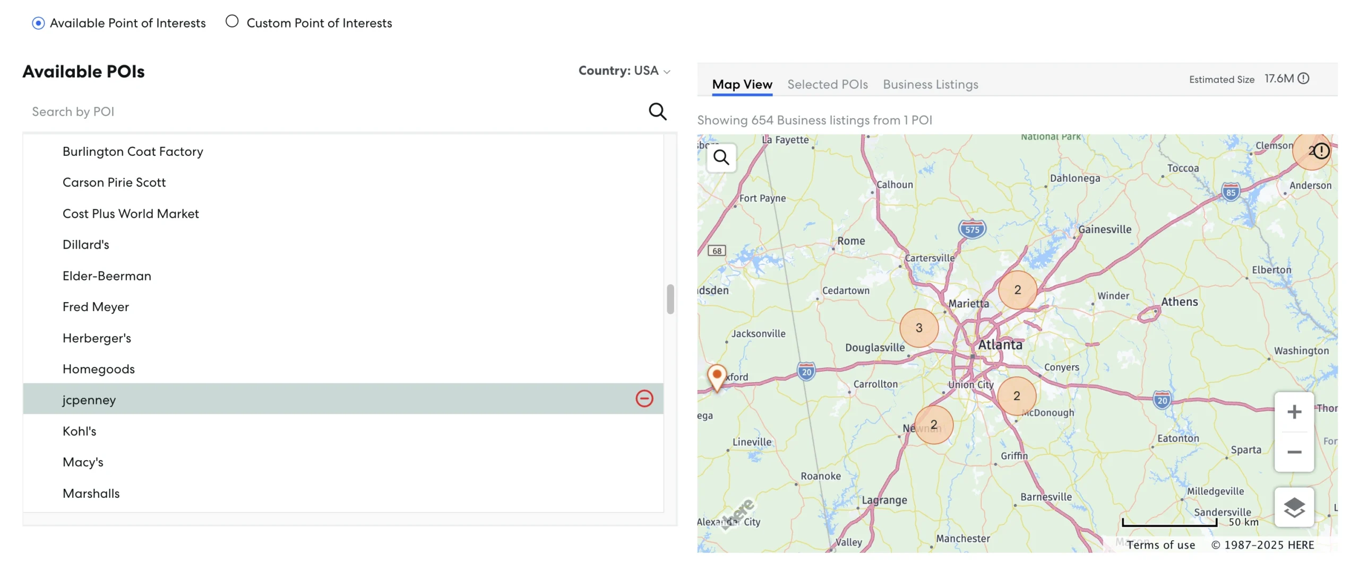Switch to the Selected POIs tab
The height and width of the screenshot is (564, 1359).
[827, 84]
